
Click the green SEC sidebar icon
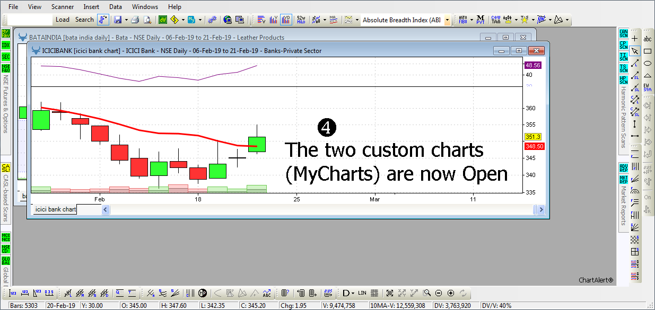[x=6, y=57]
